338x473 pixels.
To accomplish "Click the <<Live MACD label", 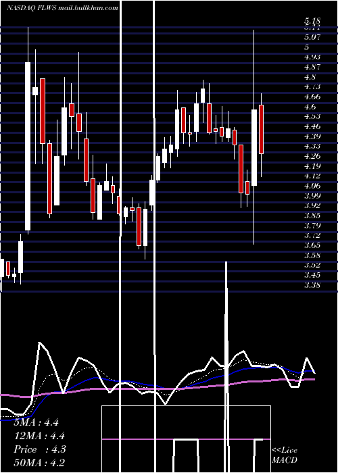I will (x=285, y=455).
